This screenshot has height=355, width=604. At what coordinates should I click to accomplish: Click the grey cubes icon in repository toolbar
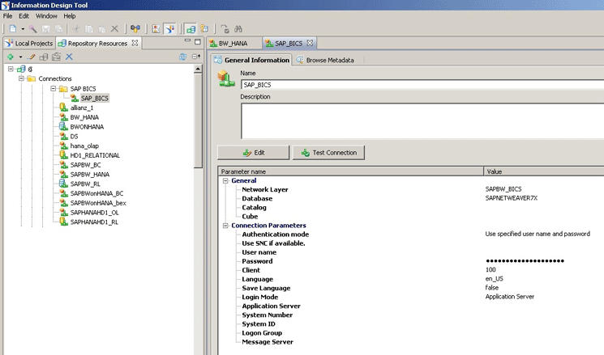point(44,57)
